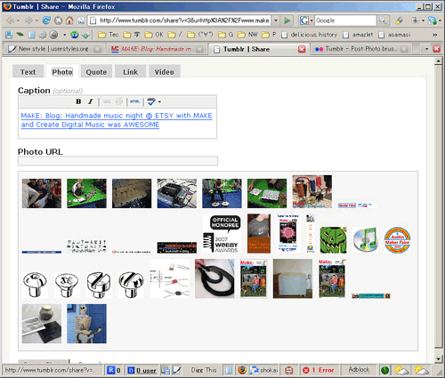
Task: Click the '1 Error' status bar indicator
Action: (x=319, y=370)
